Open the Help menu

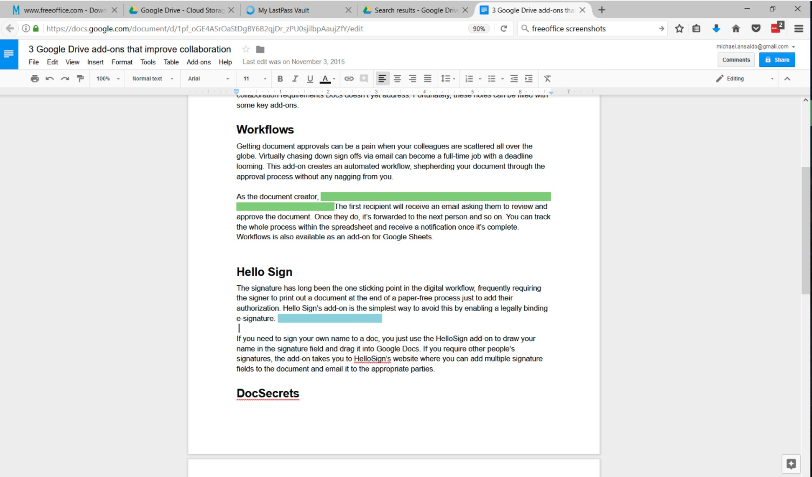[225, 62]
